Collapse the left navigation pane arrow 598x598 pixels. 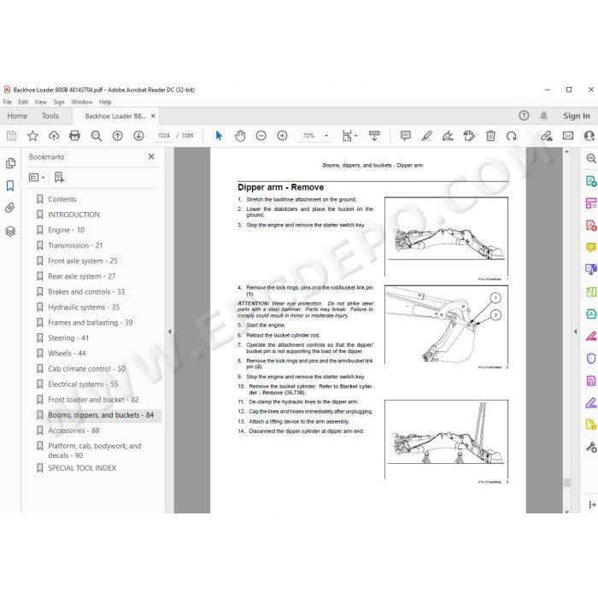coord(170,331)
